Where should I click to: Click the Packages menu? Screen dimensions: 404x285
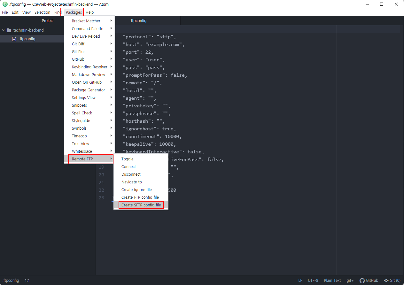[x=74, y=12]
